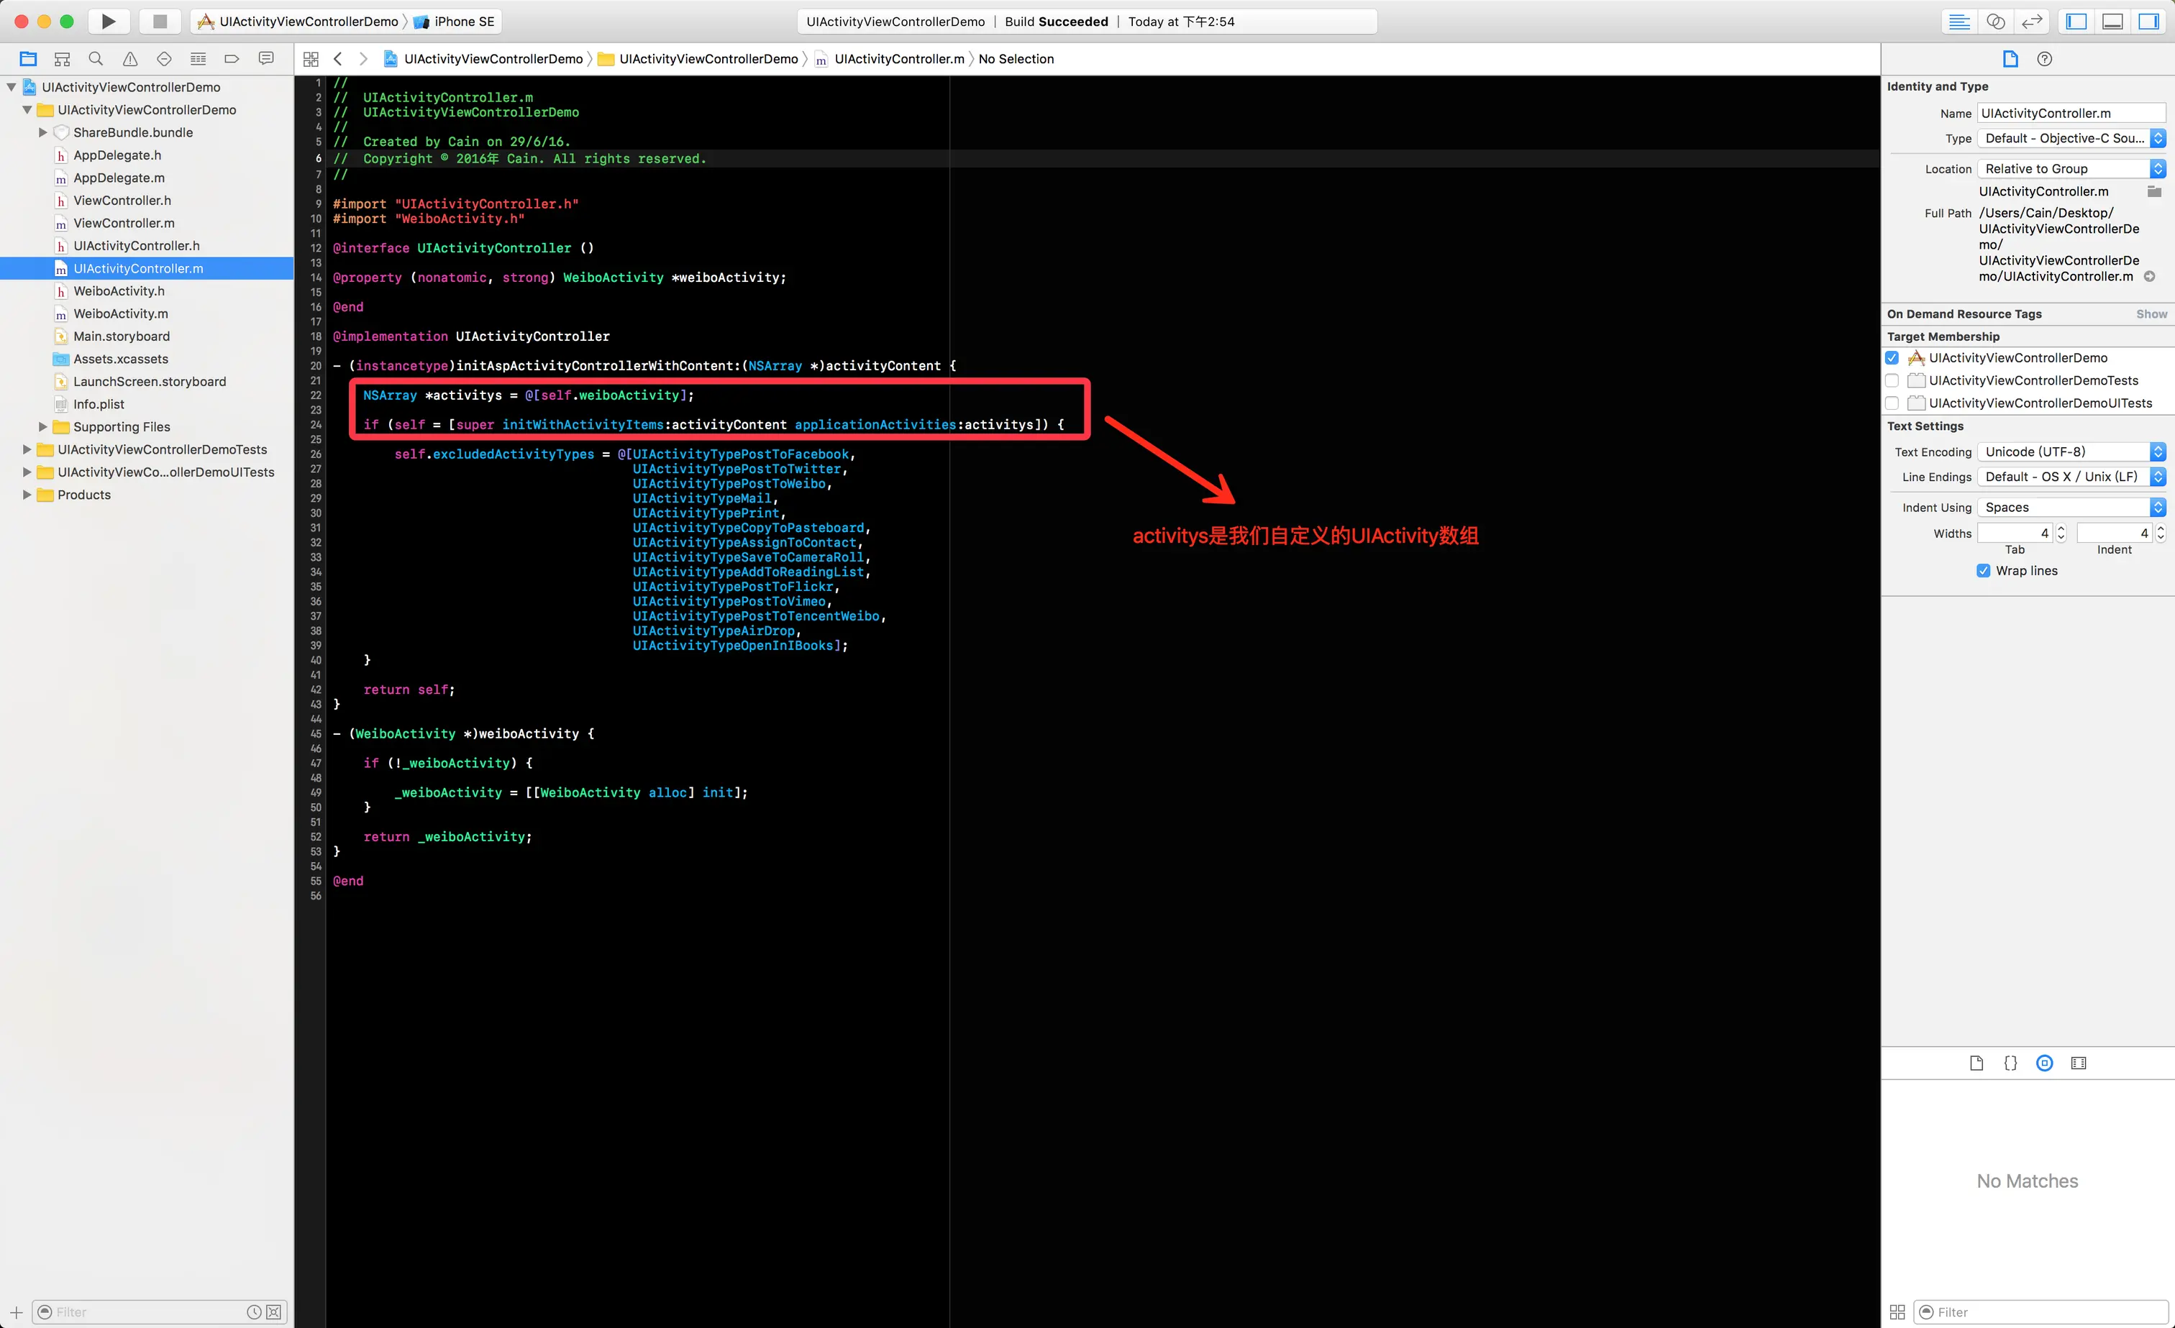
Task: Expand the Supporting Files folder
Action: pyautogui.click(x=42, y=427)
